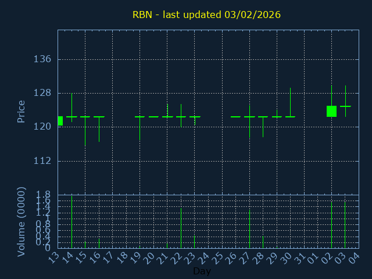This screenshot has width=372, height=279.
Task: Click the 1.8 volume tick label
Action: 44,195
